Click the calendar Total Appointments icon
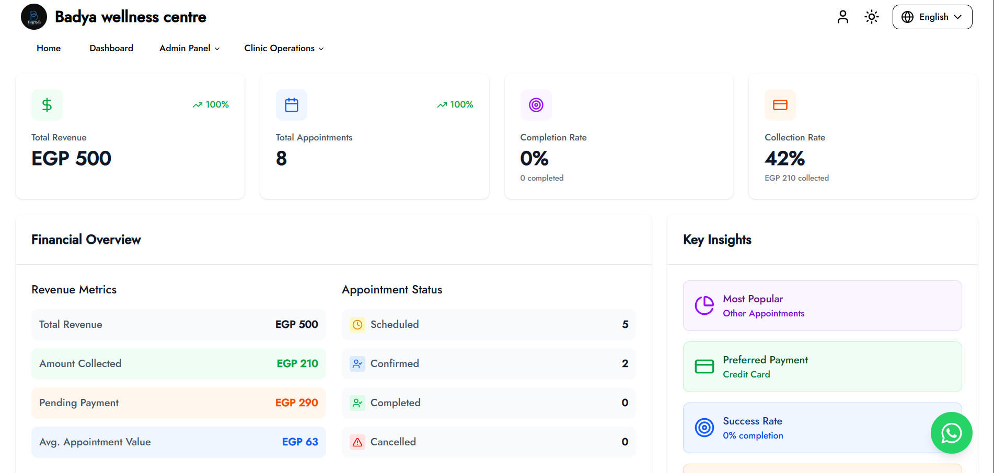 point(292,105)
